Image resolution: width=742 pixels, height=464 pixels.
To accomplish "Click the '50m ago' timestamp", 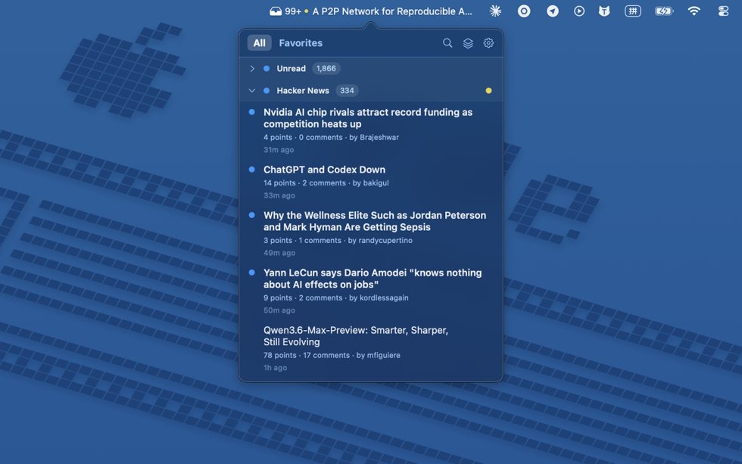I will 279,310.
